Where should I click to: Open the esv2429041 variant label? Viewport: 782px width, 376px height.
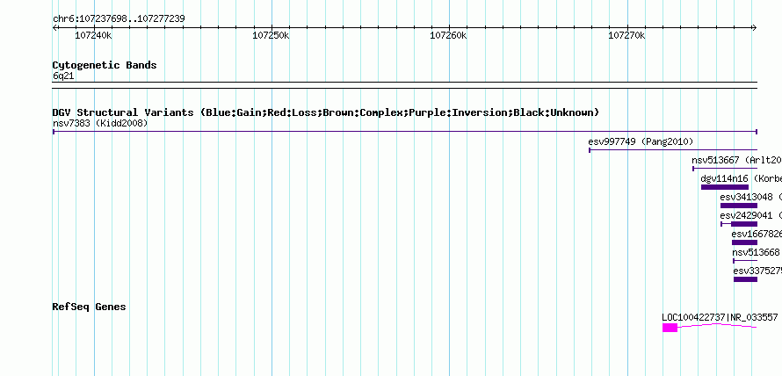751,215
